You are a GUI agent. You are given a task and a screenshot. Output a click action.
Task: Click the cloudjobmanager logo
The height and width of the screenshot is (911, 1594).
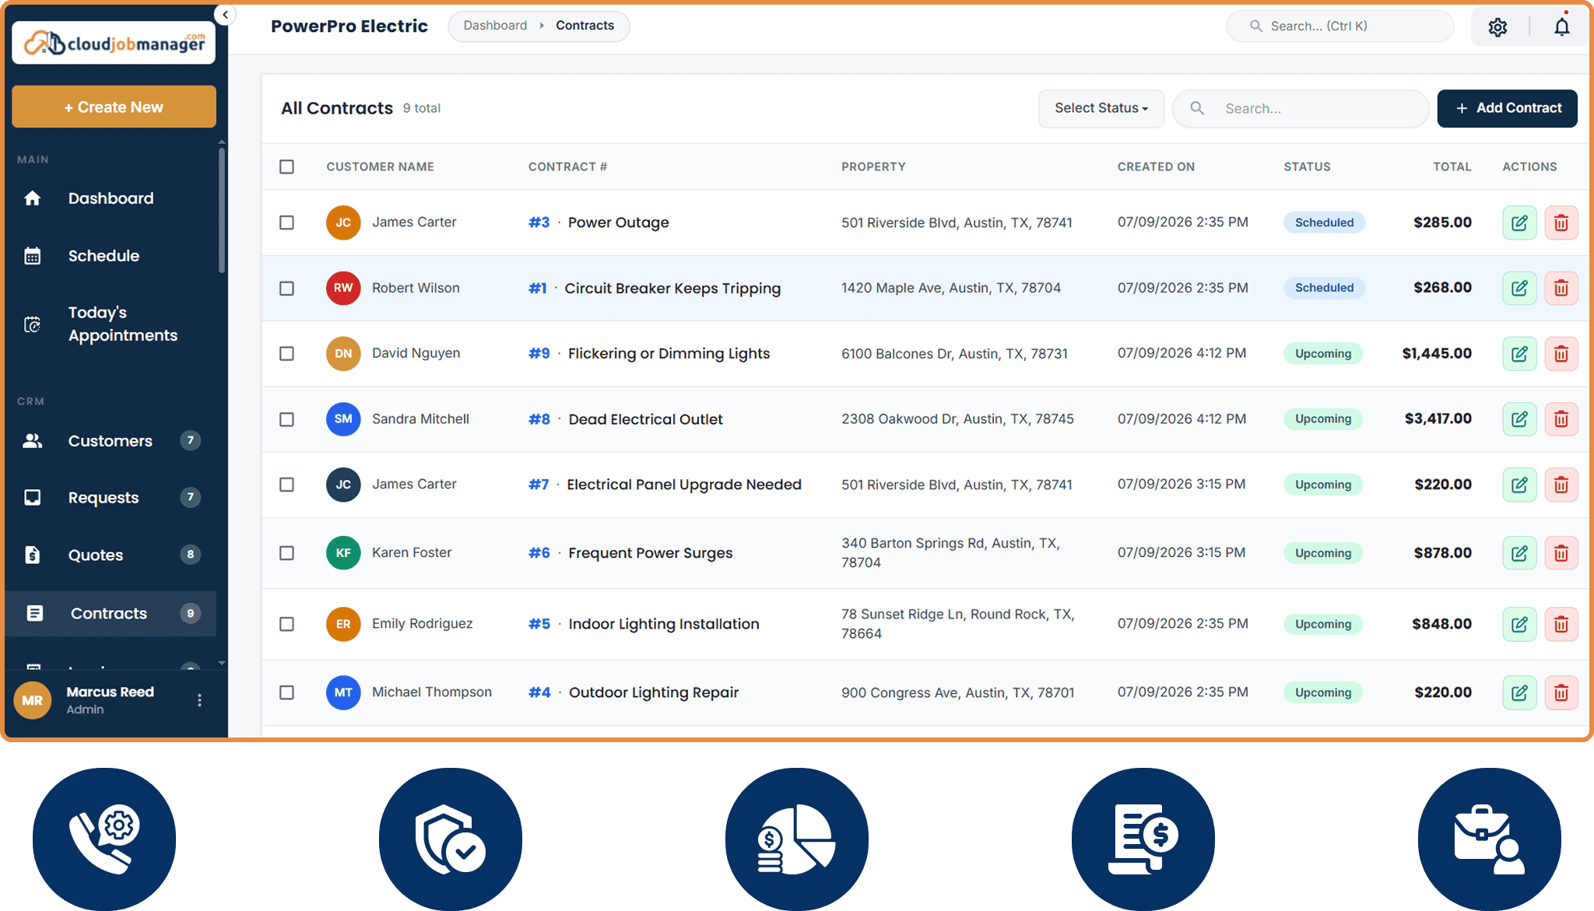pos(114,42)
